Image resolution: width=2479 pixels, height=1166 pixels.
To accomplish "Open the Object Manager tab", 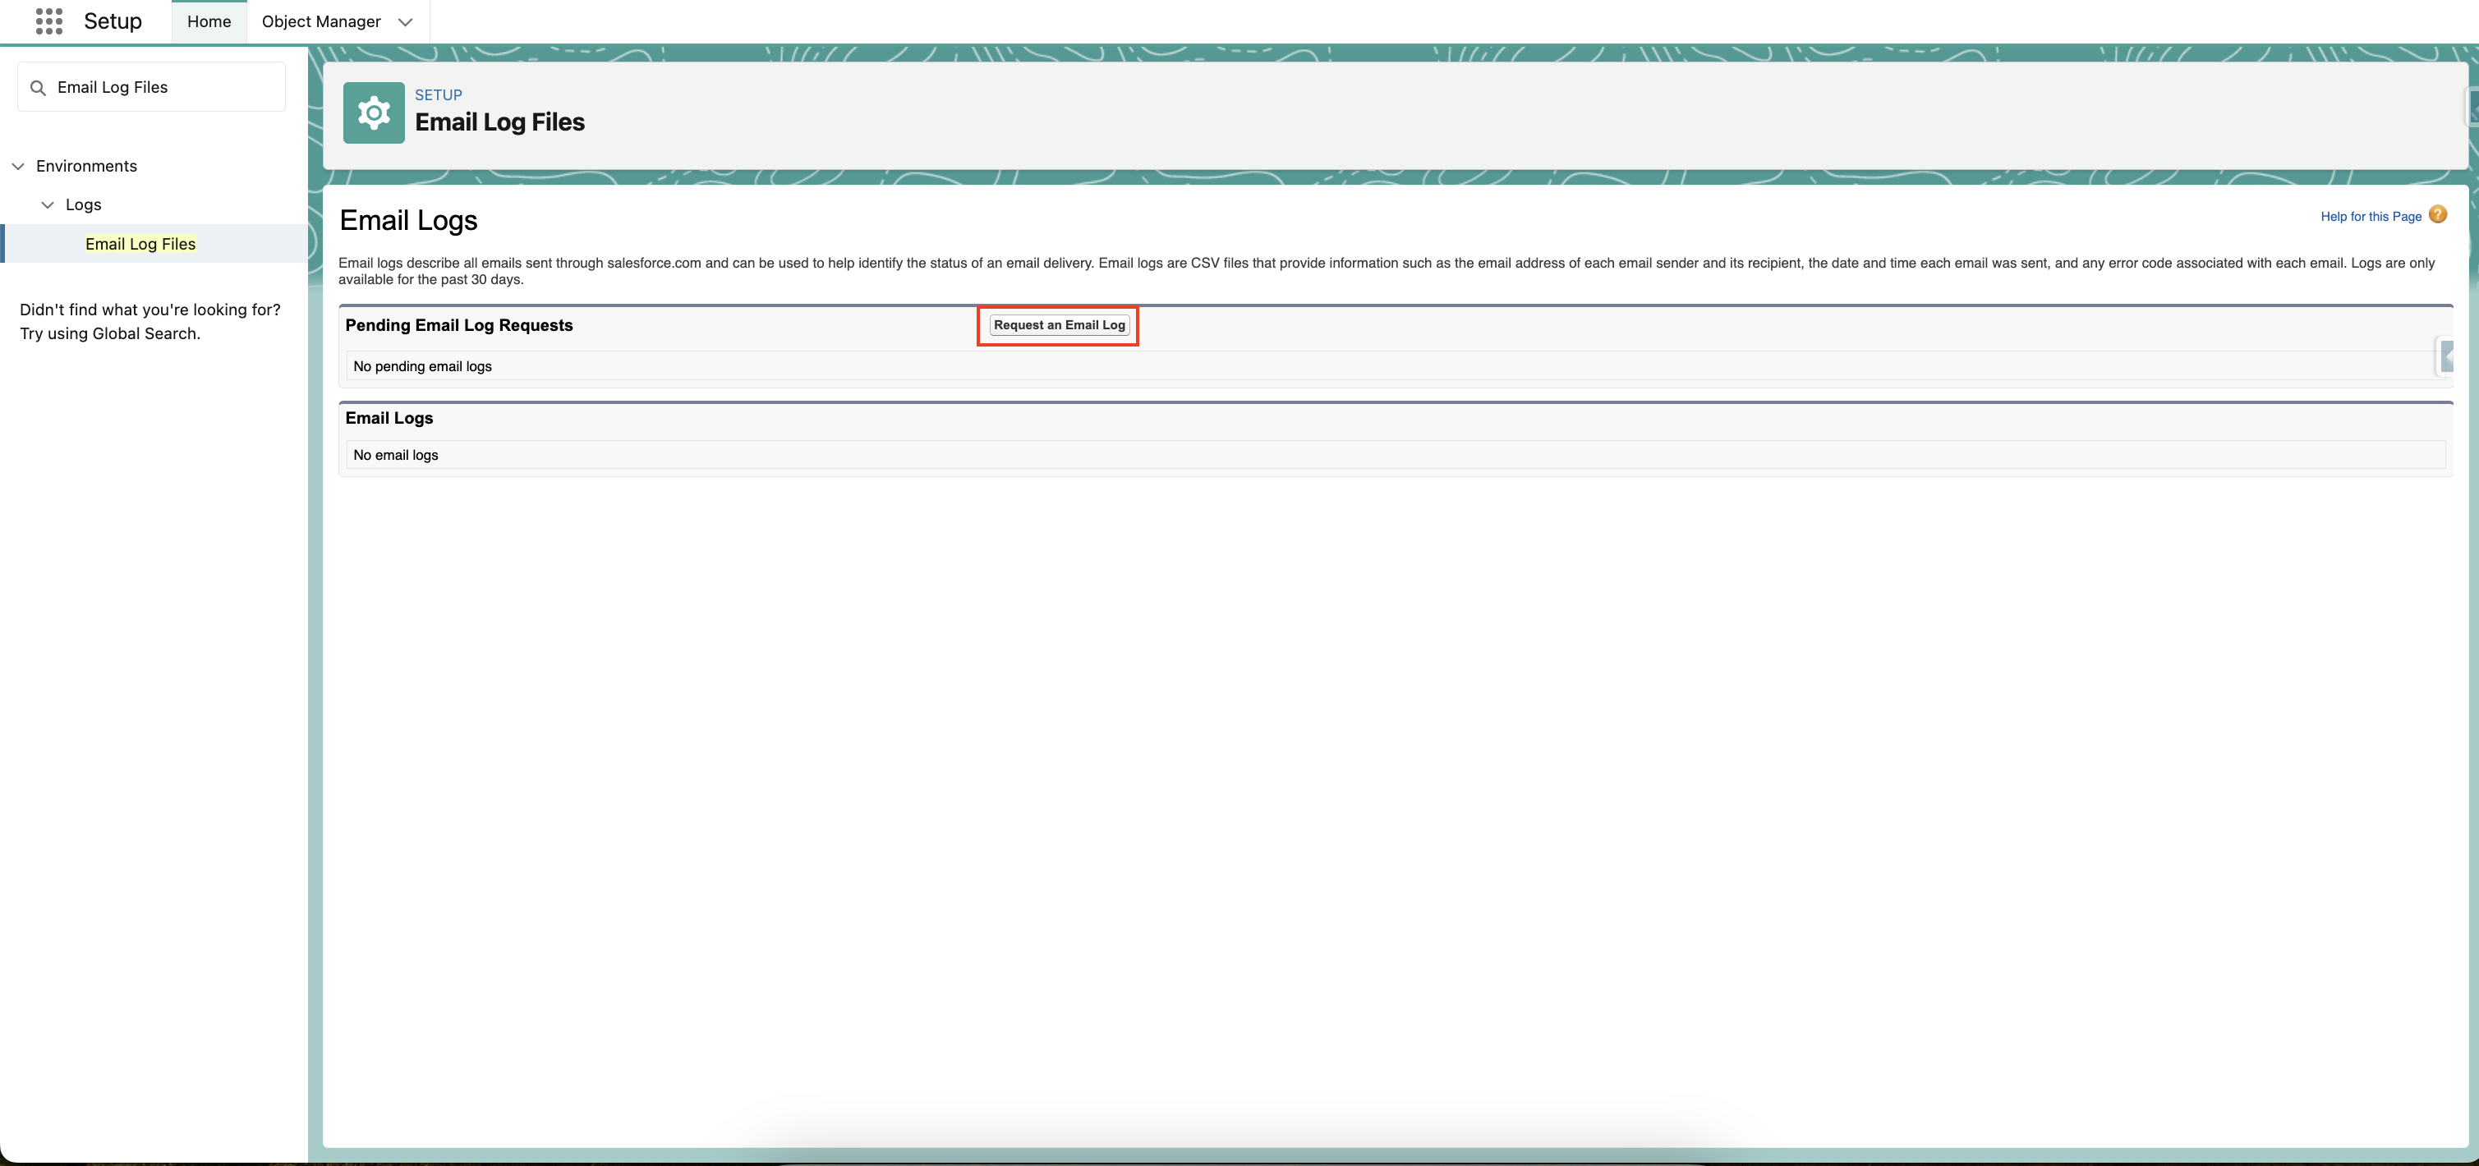I will point(321,21).
